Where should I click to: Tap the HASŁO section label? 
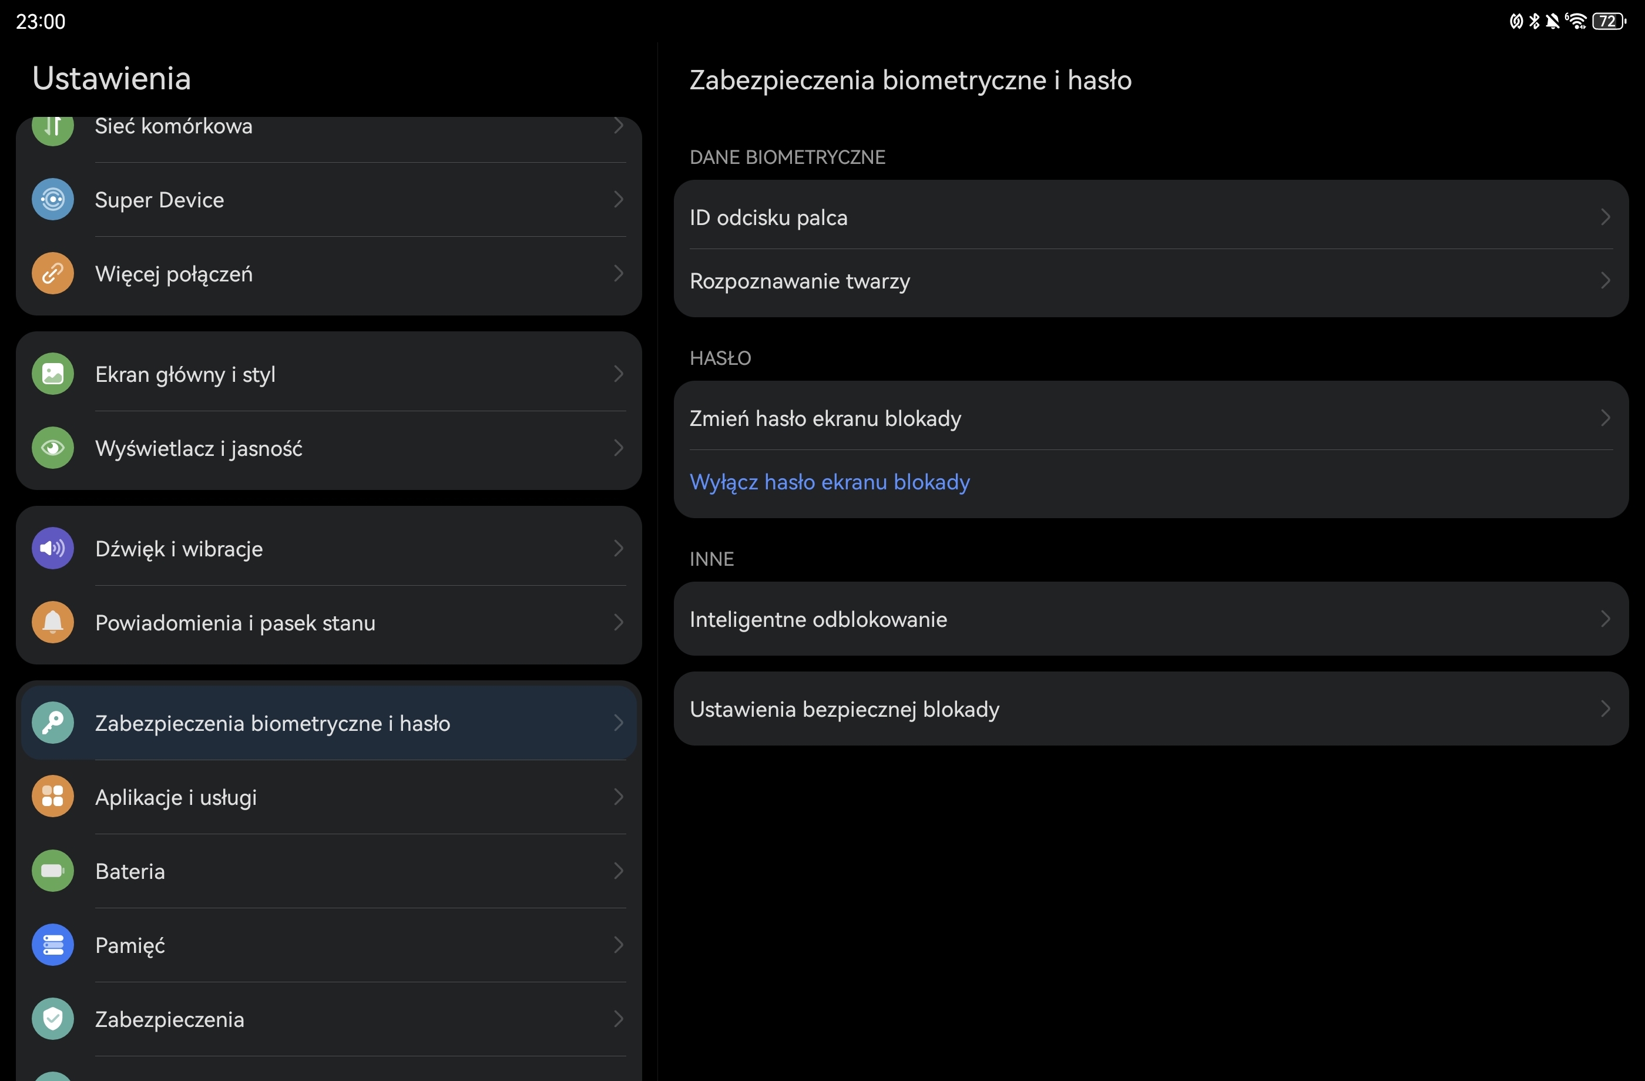(720, 357)
